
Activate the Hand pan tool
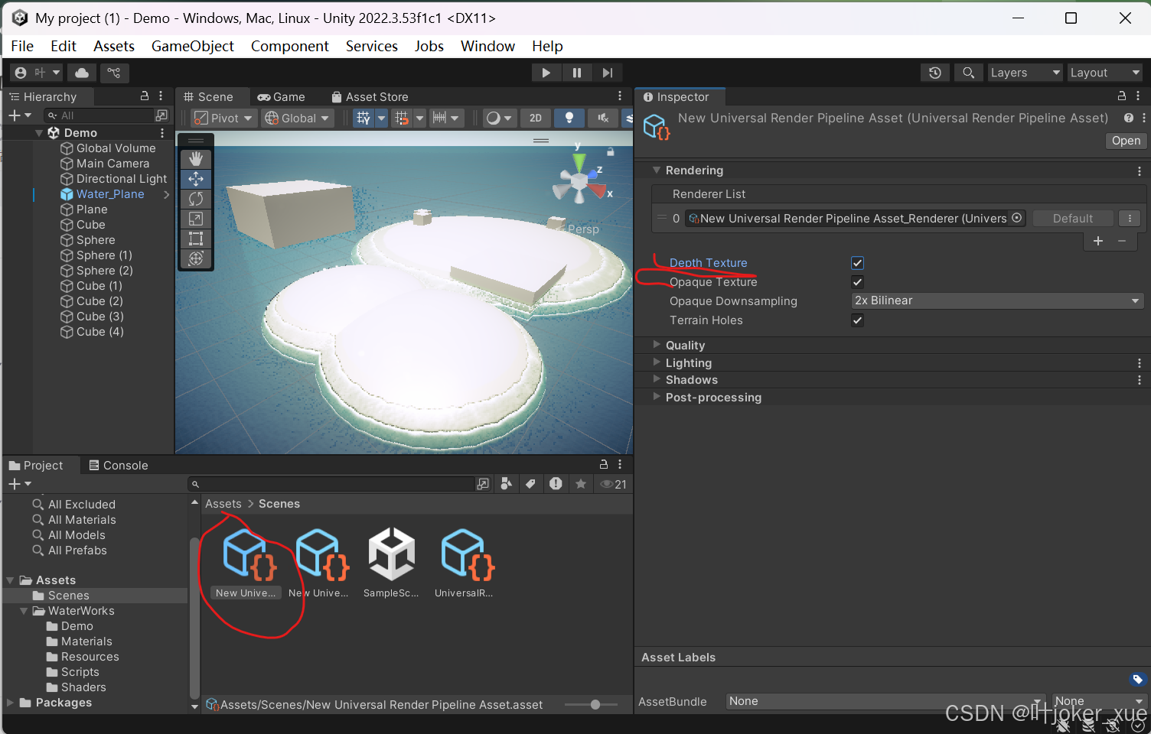196,159
